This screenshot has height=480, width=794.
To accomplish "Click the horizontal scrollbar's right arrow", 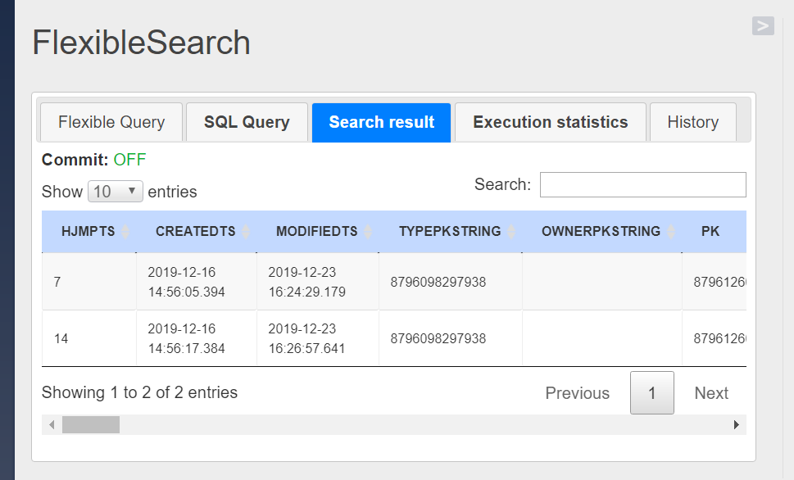I will (x=737, y=425).
